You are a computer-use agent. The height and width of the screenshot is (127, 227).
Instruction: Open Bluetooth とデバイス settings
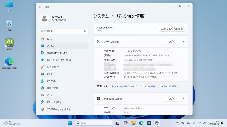tap(63, 53)
